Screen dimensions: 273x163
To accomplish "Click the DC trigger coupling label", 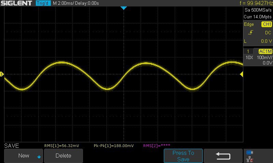I will pos(268,33).
